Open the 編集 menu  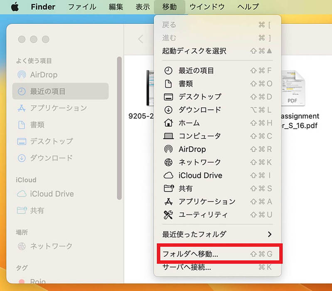pos(116,7)
